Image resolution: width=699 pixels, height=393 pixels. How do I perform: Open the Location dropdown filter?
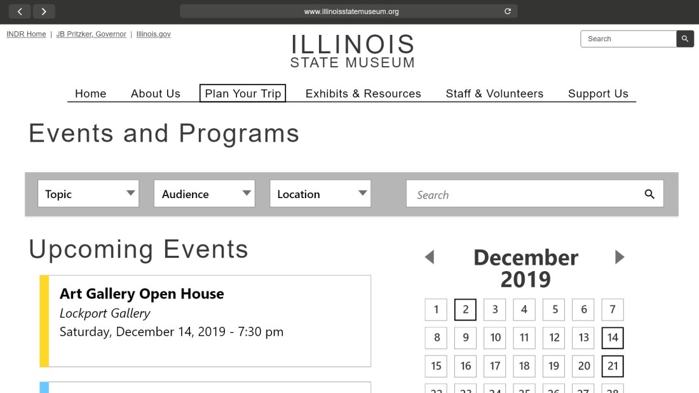[x=320, y=194]
